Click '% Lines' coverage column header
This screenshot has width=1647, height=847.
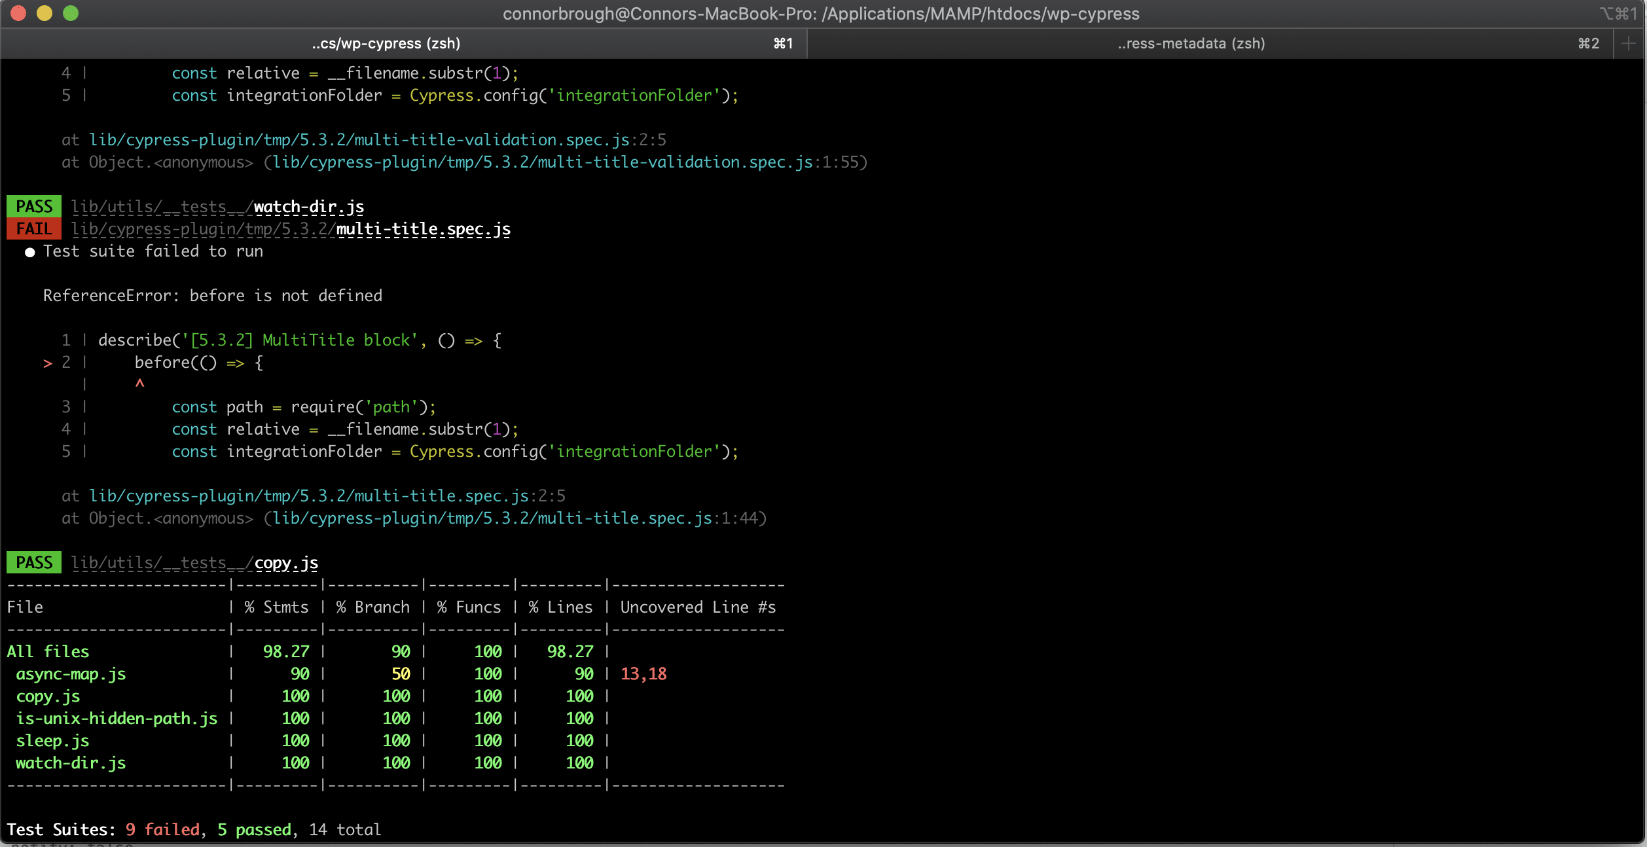561,607
